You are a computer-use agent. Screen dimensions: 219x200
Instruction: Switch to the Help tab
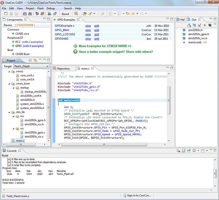181,20
